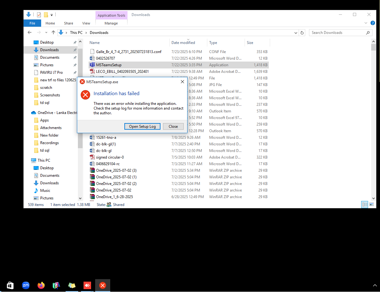Sort by Date modified column
Image resolution: width=380 pixels, height=292 pixels.
pyautogui.click(x=188, y=43)
